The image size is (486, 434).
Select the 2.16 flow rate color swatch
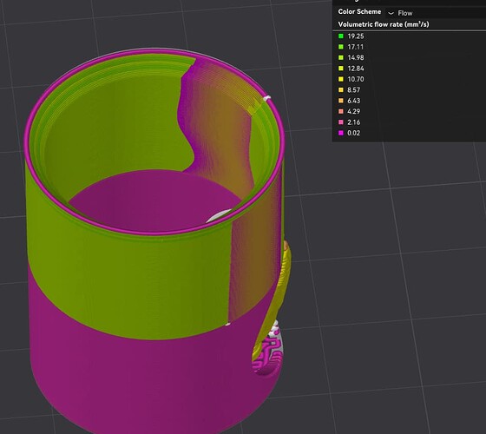click(x=341, y=122)
